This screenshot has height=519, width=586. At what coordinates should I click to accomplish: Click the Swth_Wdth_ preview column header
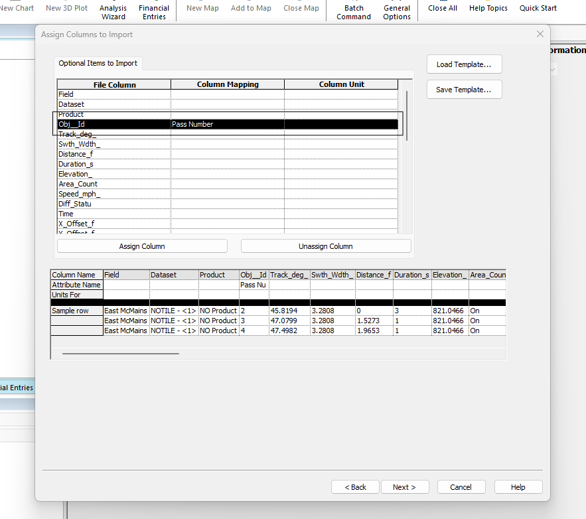pos(332,275)
